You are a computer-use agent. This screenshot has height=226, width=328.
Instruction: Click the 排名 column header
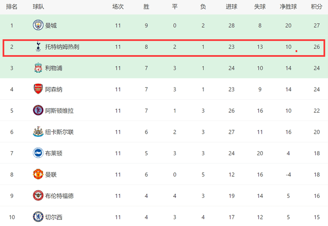[x=12, y=7]
